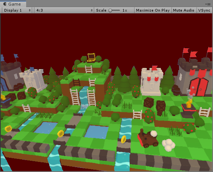The image size is (213, 172).
Task: Select the Game tab
Action: click(x=13, y=4)
